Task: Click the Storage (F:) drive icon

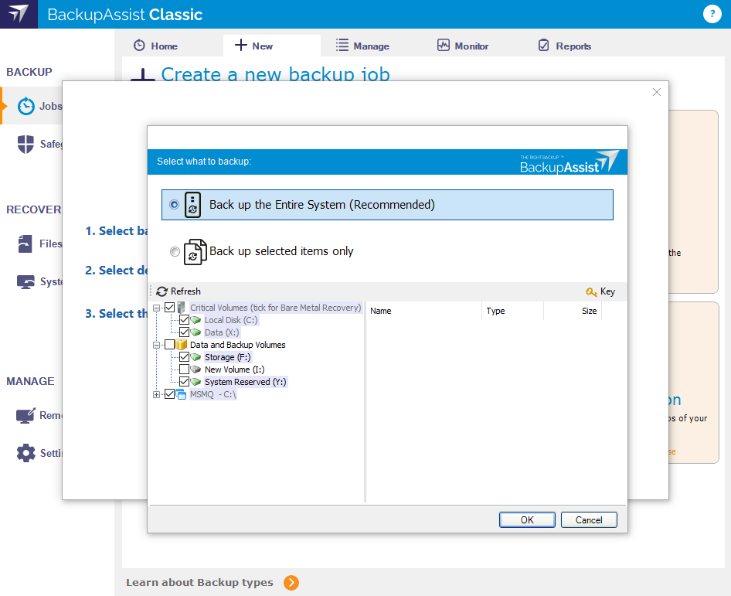Action: pos(195,357)
